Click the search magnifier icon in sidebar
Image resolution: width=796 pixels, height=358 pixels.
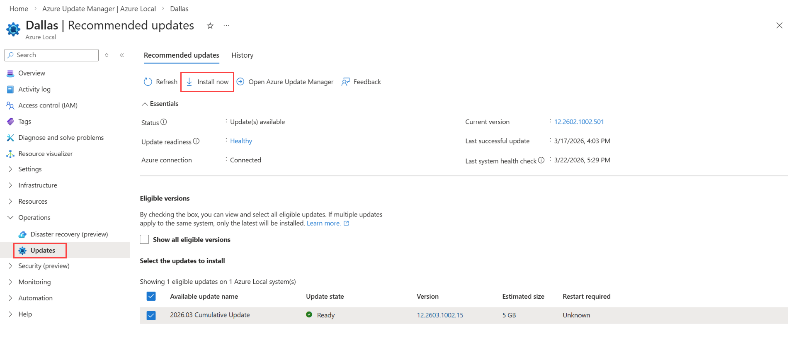pyautogui.click(x=11, y=55)
